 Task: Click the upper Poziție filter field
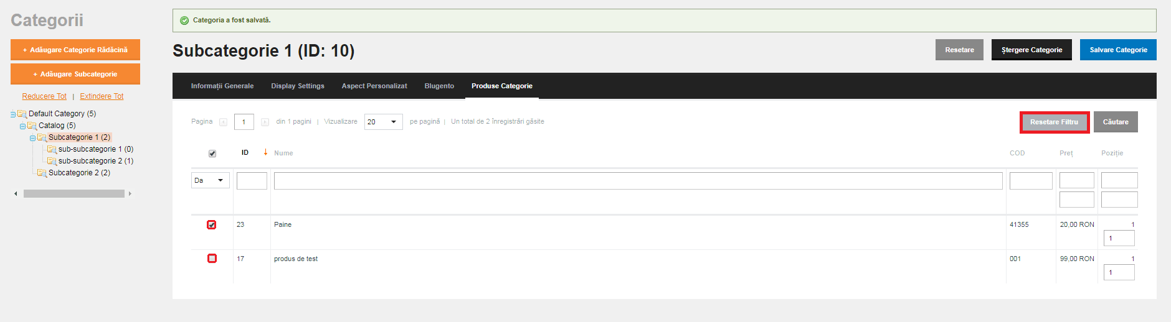click(1119, 180)
